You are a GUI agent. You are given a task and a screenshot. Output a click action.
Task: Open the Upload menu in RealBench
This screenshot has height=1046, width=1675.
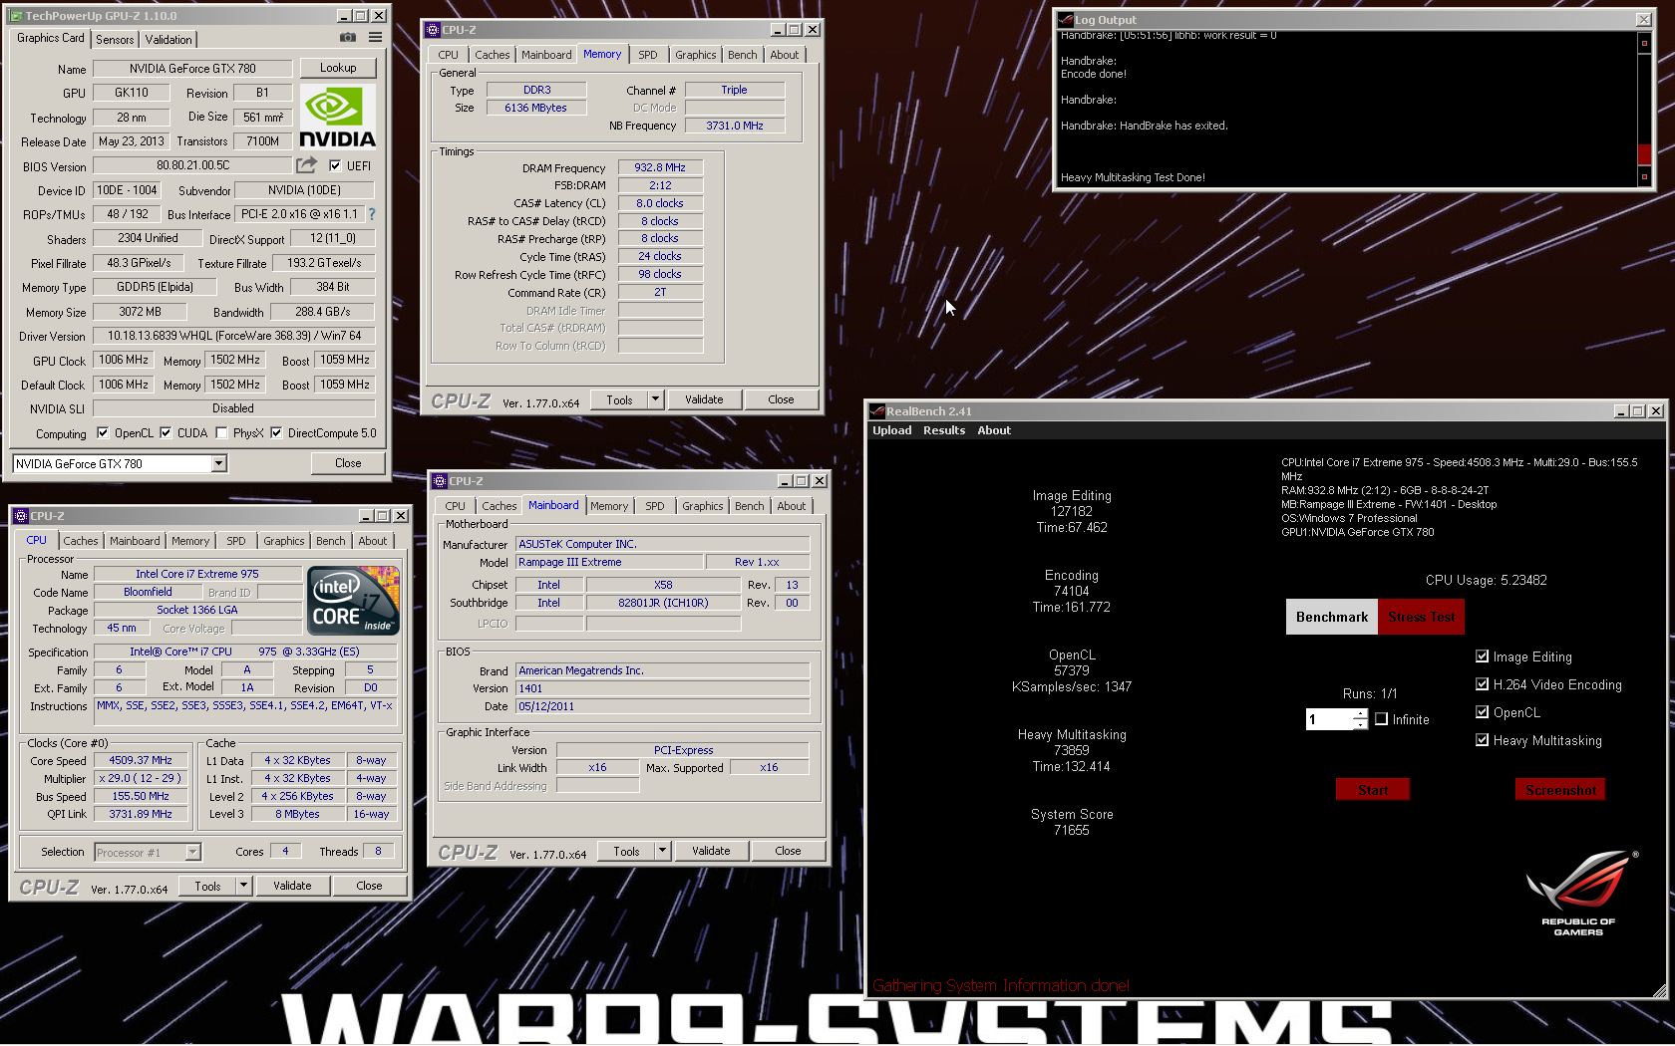[x=892, y=430]
